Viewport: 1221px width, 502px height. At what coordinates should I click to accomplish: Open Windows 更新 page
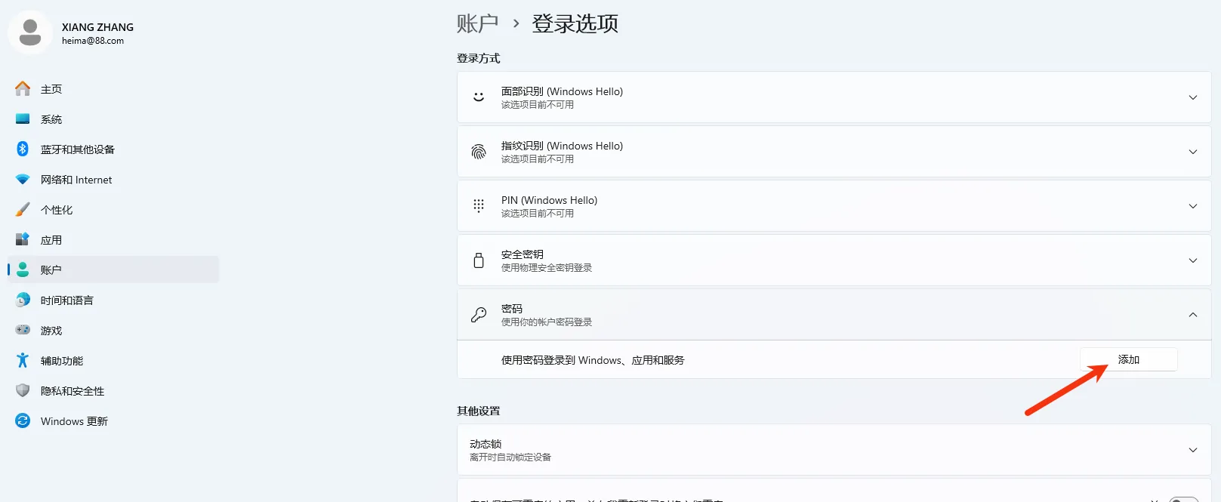pos(113,421)
